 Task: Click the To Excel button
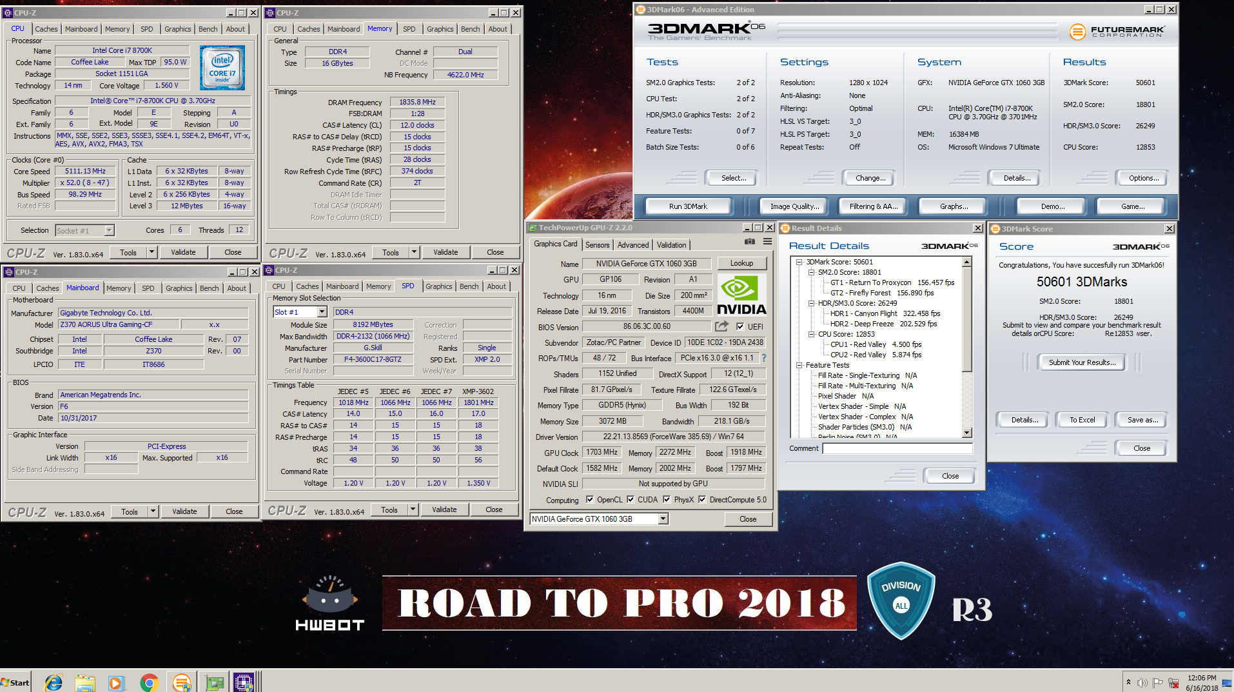(x=1082, y=420)
